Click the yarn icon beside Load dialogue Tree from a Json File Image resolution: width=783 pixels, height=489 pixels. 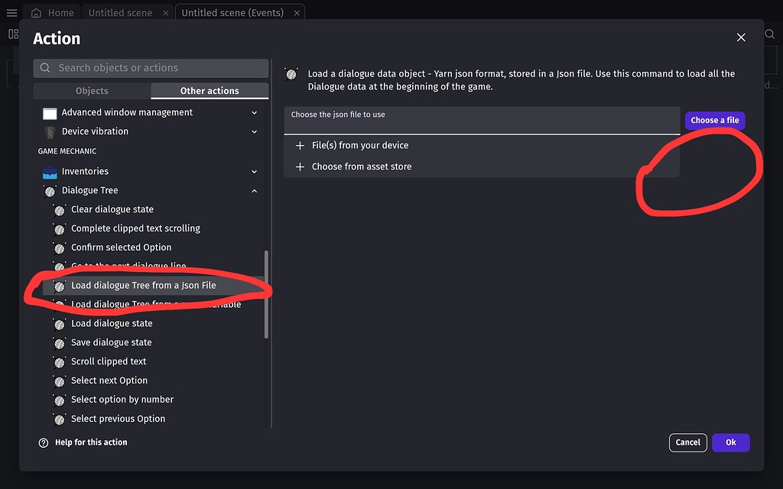point(59,285)
